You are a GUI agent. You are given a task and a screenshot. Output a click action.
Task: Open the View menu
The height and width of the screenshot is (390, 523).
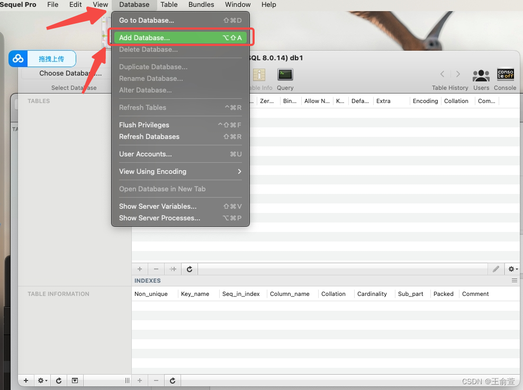tap(100, 5)
